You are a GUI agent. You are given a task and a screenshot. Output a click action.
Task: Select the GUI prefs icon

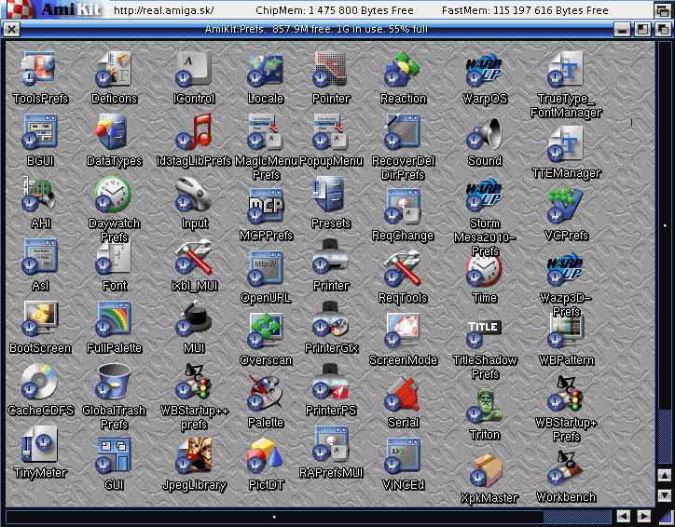tap(113, 454)
